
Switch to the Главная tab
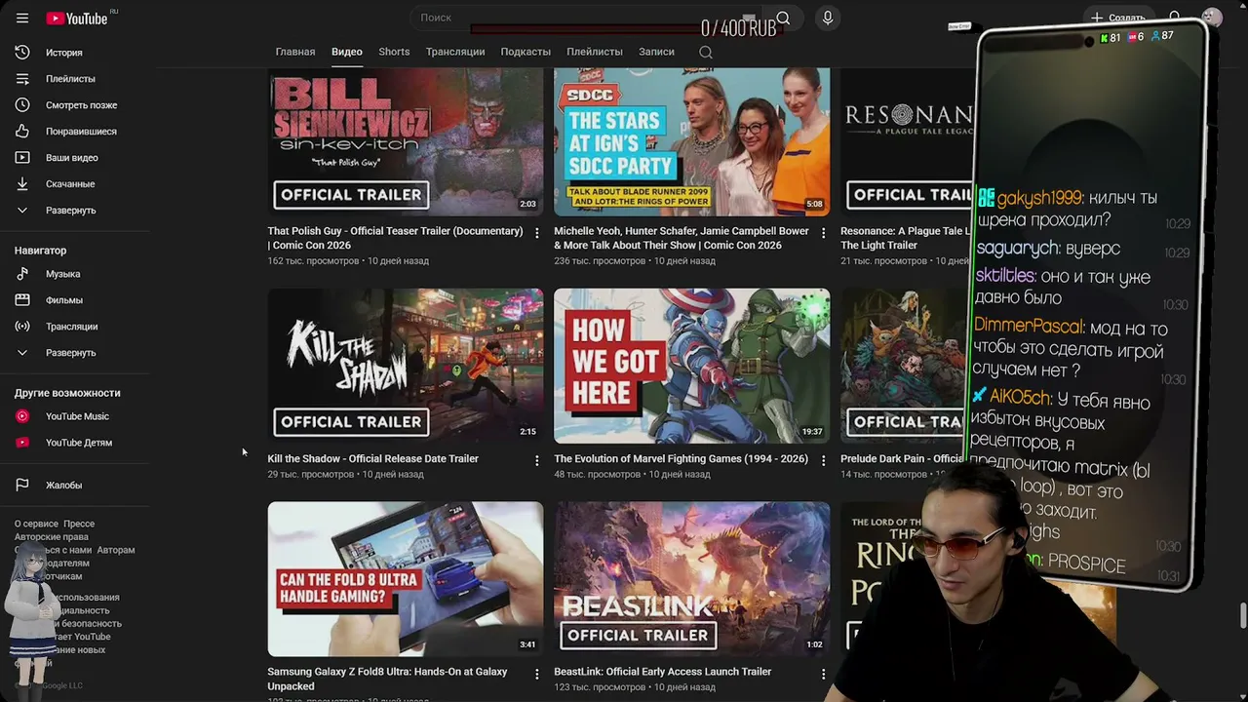pyautogui.click(x=295, y=52)
